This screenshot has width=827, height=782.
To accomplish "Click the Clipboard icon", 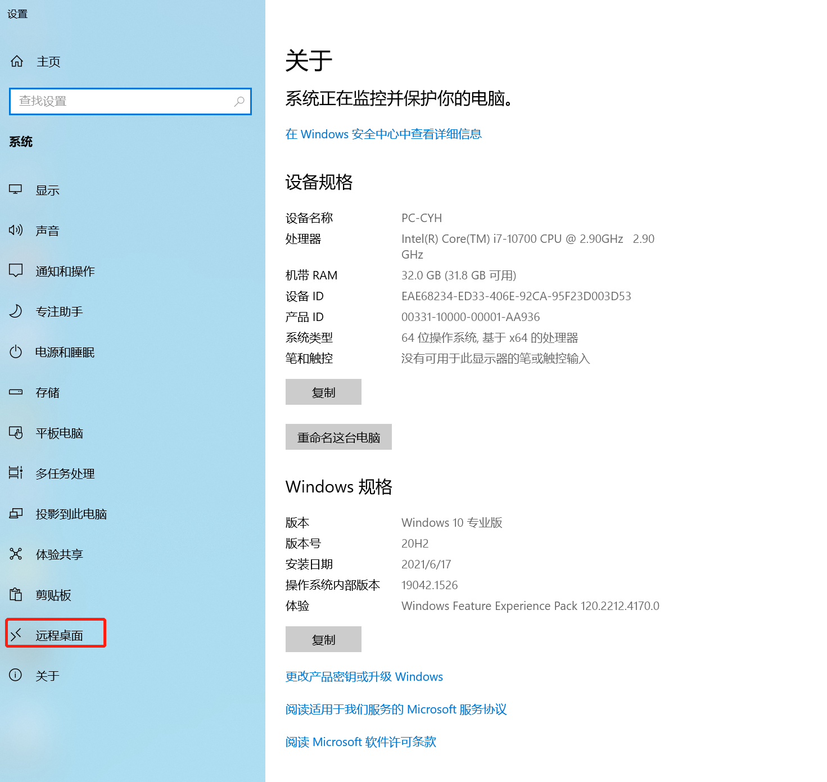I will pos(16,595).
